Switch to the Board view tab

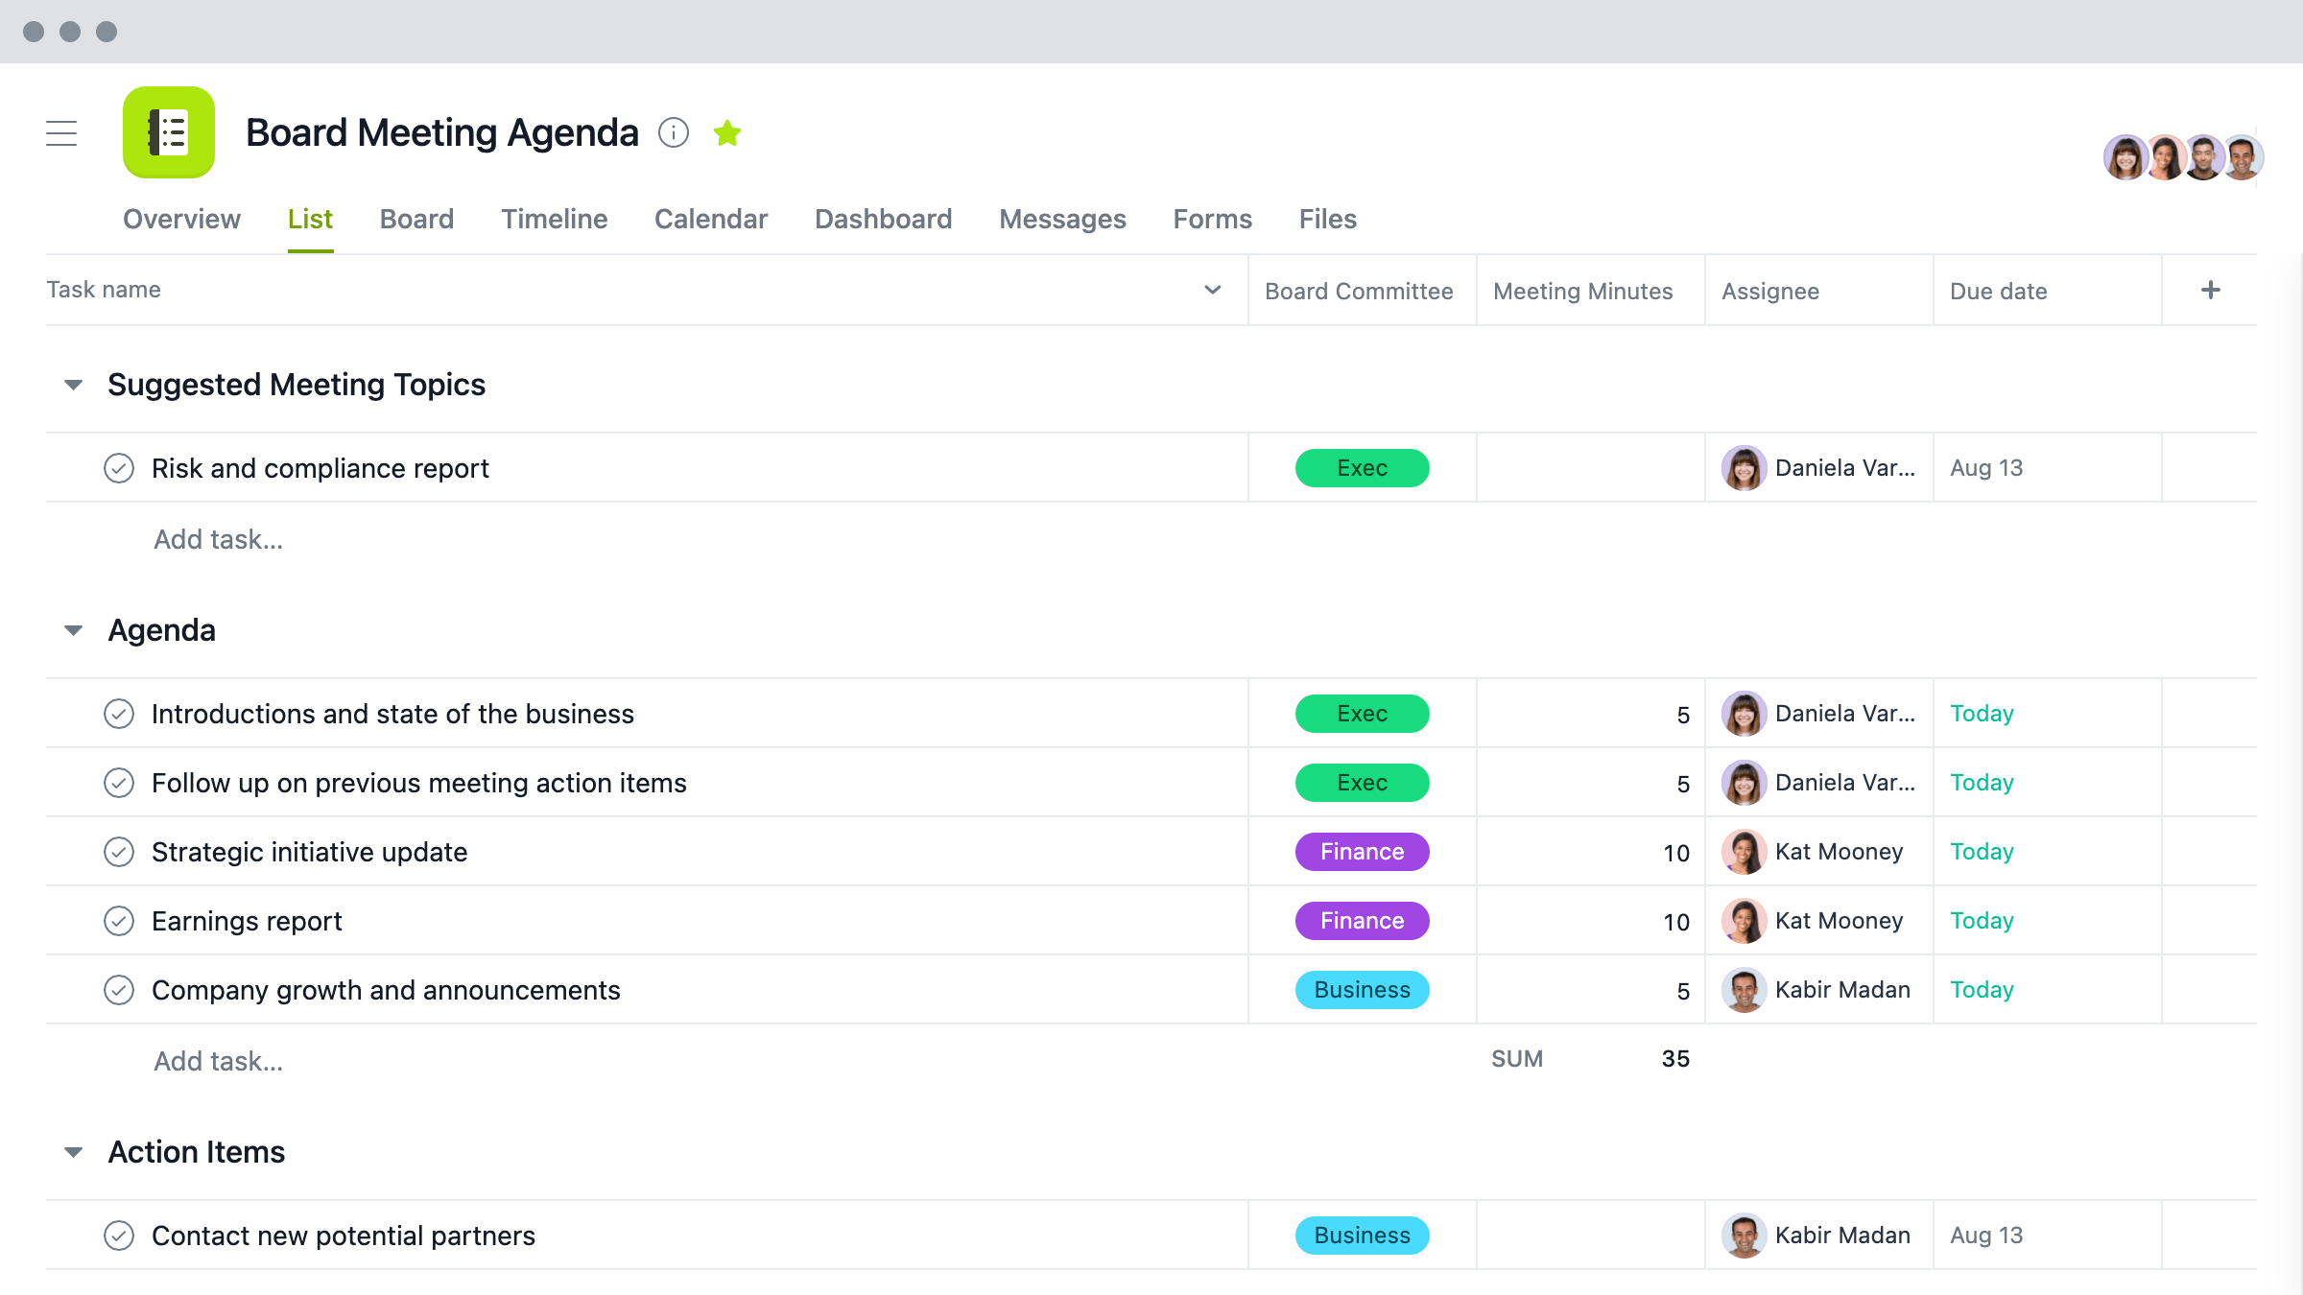tap(416, 218)
